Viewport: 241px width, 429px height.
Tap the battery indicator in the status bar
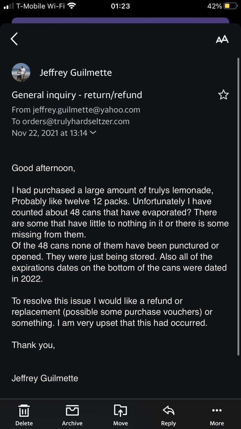point(231,6)
